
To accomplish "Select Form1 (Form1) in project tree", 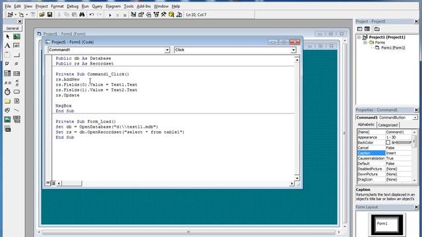I will coord(393,48).
